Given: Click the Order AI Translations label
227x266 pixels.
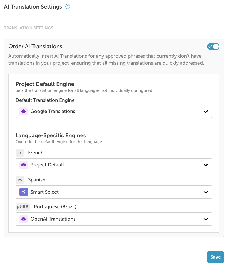Looking at the screenshot, I should [x=35, y=46].
